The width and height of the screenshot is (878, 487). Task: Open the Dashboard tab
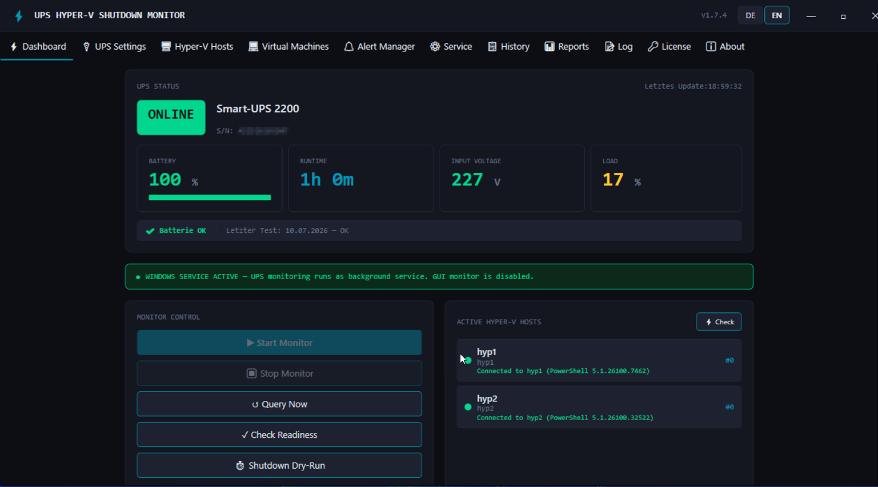[x=38, y=47]
